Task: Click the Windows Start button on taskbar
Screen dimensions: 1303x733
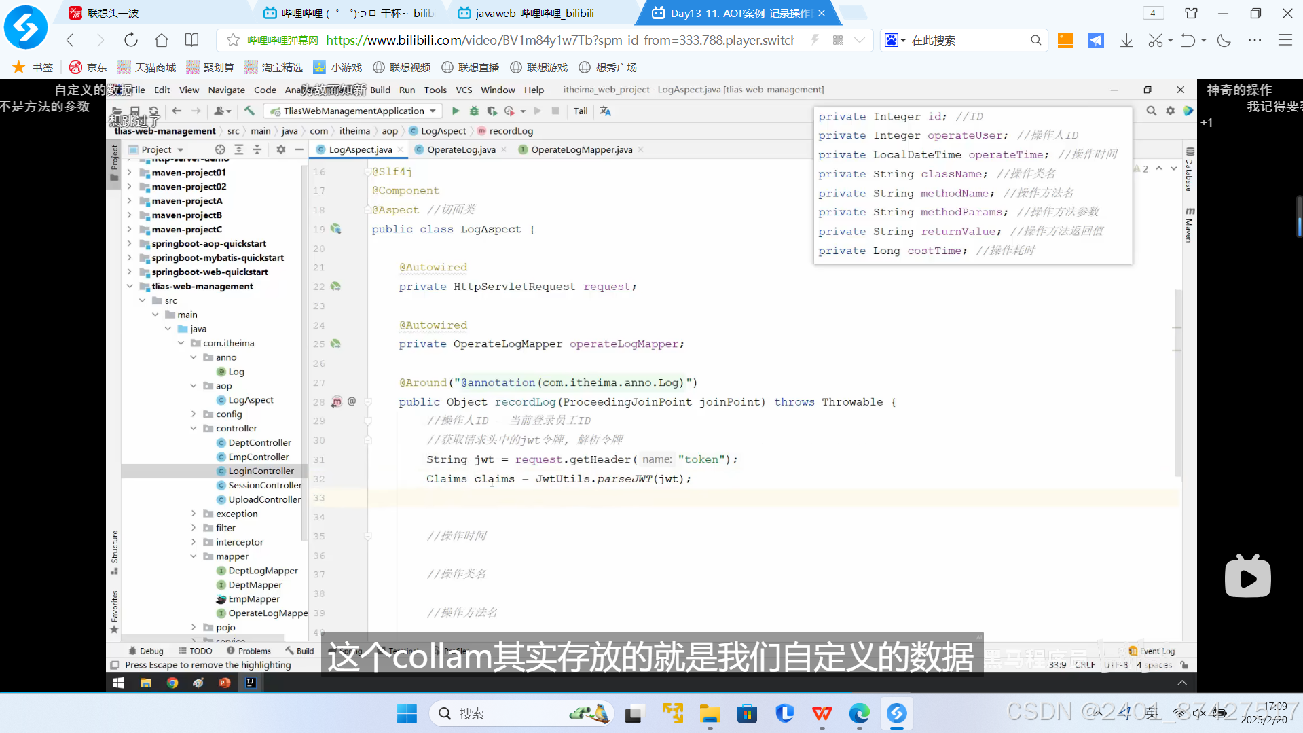Action: tap(407, 713)
